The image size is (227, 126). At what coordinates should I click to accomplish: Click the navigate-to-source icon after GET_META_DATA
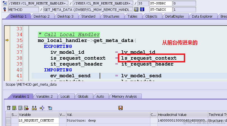(136, 10)
